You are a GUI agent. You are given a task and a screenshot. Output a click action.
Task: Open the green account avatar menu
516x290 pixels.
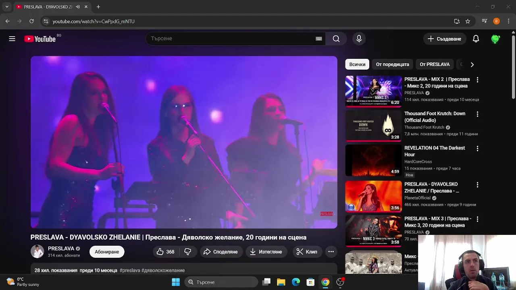495,39
